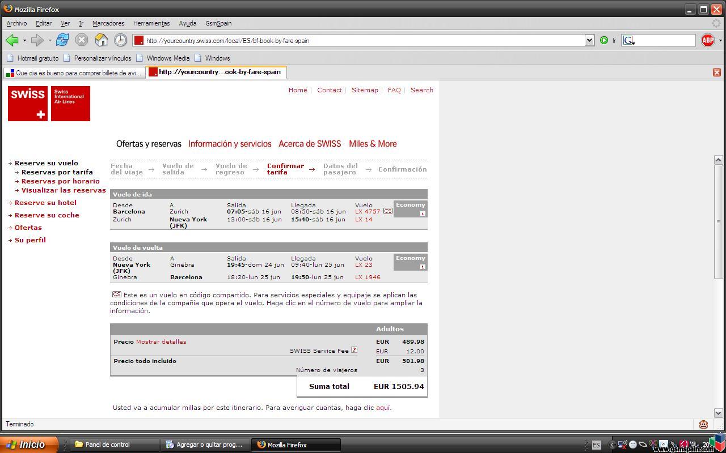Open the Ofertas y reservas section
Viewport: 726px width, 453px height.
coord(149,144)
